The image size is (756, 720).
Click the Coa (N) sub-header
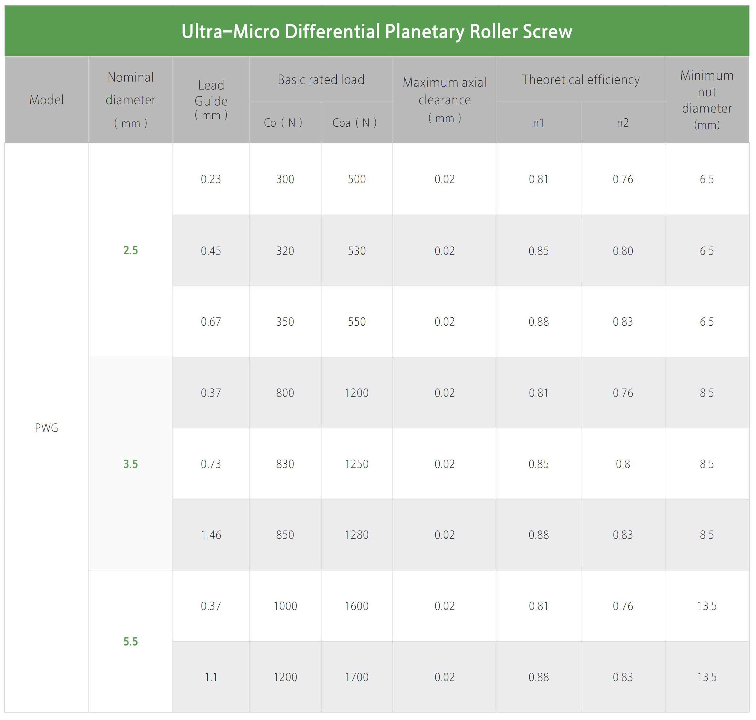pos(356,123)
